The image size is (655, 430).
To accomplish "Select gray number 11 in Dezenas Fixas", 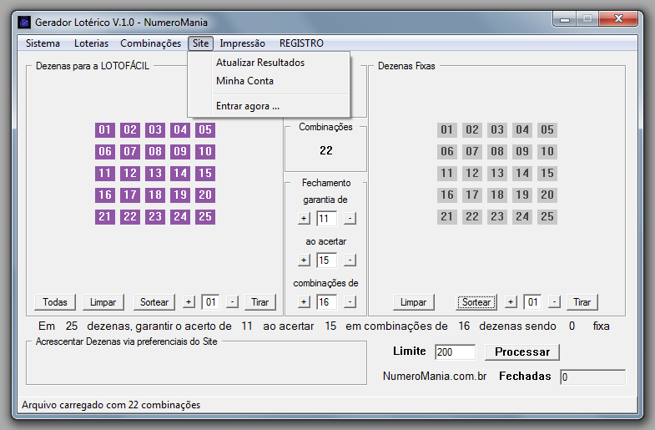I will [x=447, y=173].
